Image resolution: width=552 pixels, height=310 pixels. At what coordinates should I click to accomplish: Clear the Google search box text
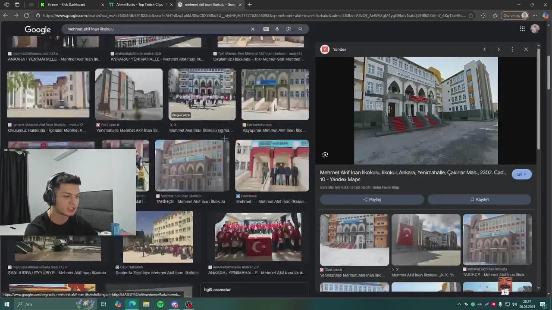[x=253, y=29]
